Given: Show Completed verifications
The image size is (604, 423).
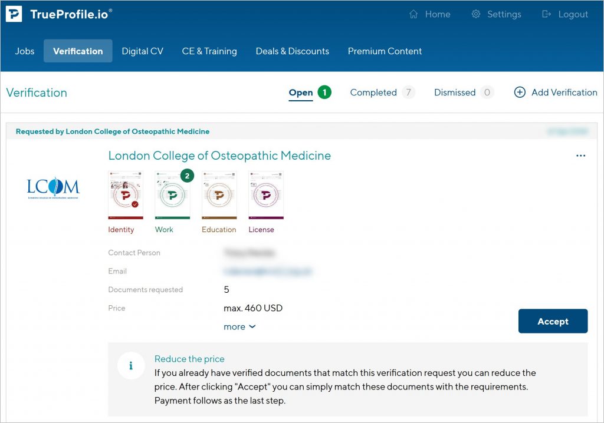Looking at the screenshot, I should (373, 92).
